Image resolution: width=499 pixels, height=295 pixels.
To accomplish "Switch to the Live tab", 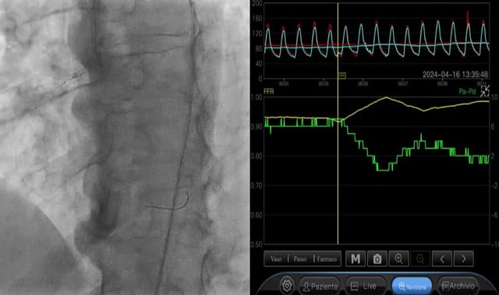I will click(366, 286).
